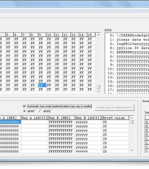Screen dimensions: 149x169
Task: Click Define keys for authentication button
Action: pyautogui.click(x=114, y=108)
